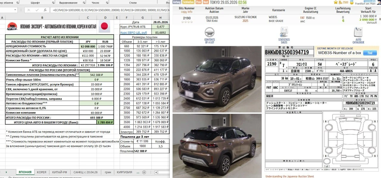Select the Электро row label in duty table
This screenshot has width=381, height=178.
click(127, 132)
